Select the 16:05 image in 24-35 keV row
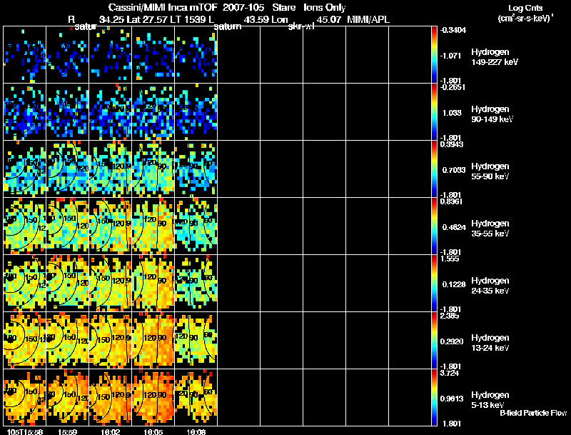Image resolution: width=571 pixels, height=435 pixels. (153, 283)
